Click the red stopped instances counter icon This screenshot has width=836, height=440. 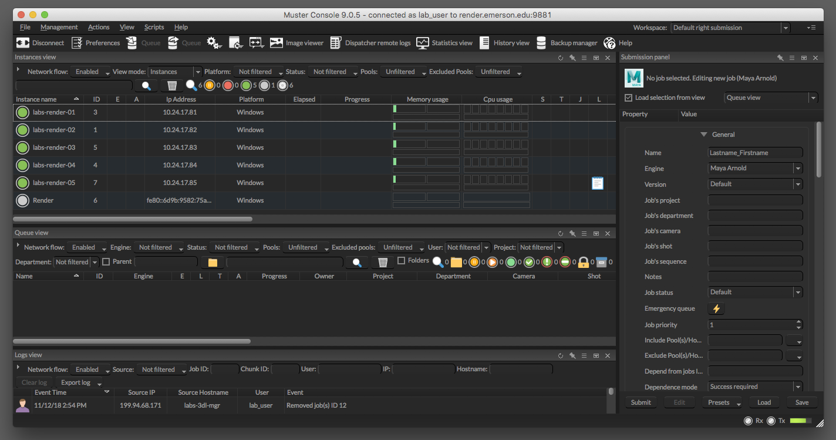[x=228, y=86]
